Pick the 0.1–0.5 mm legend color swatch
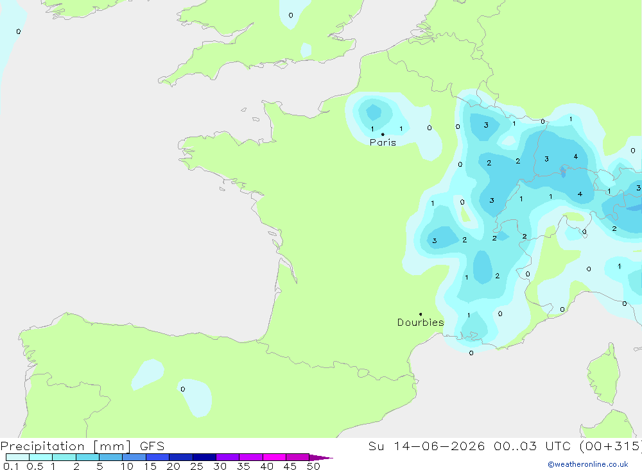This screenshot has height=470, width=642. click(17, 457)
